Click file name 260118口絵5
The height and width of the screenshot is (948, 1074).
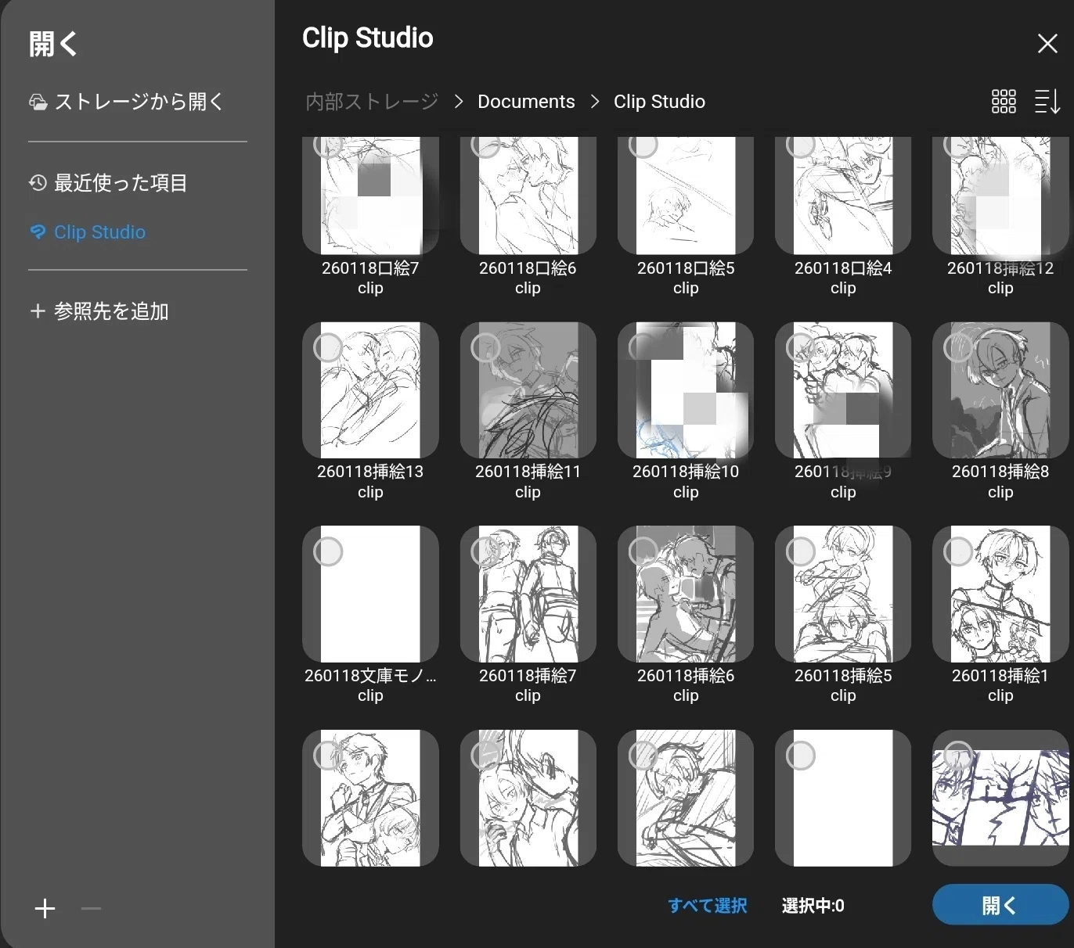click(x=686, y=268)
